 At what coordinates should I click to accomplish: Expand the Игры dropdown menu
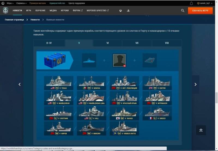click(x=10, y=3)
